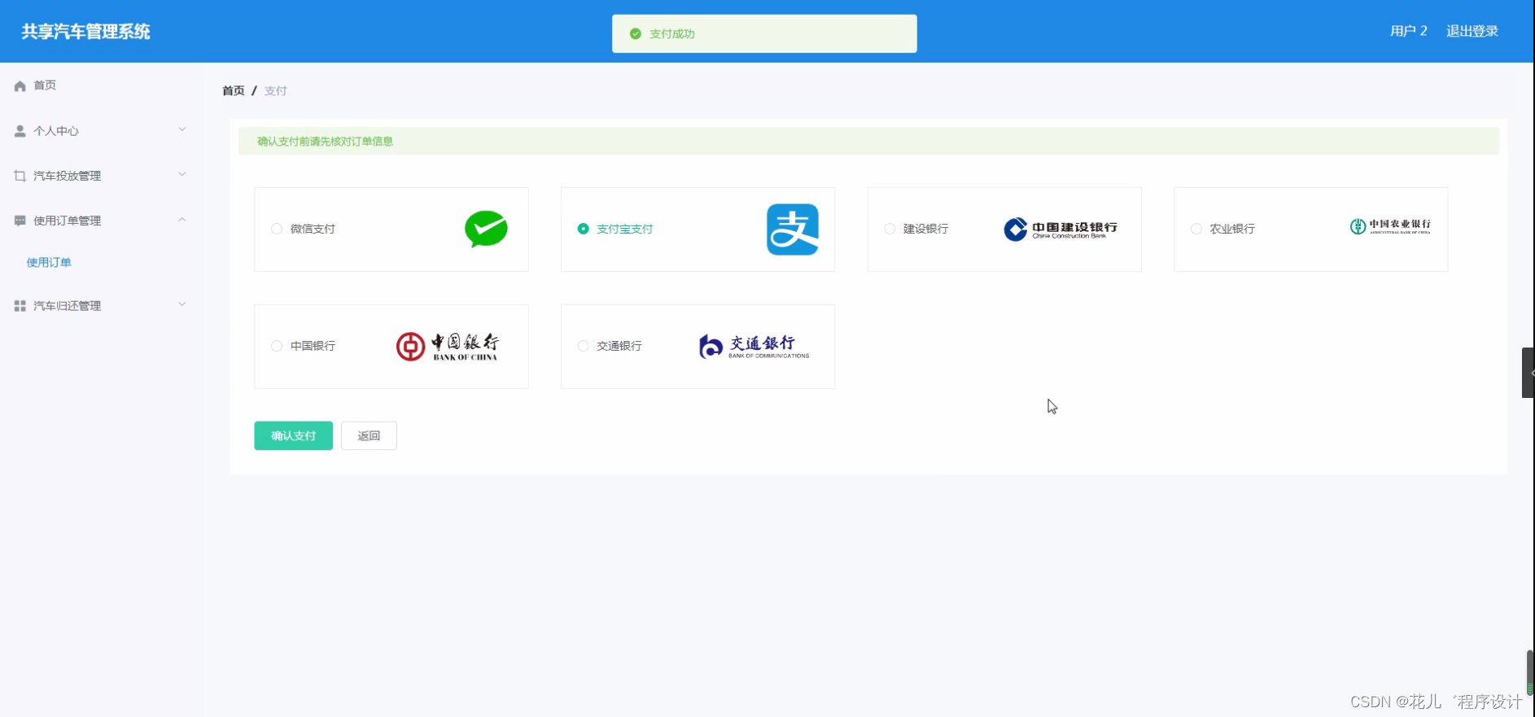Image resolution: width=1535 pixels, height=717 pixels.
Task: Click the user icon beside 个人中心
Action: [20, 131]
